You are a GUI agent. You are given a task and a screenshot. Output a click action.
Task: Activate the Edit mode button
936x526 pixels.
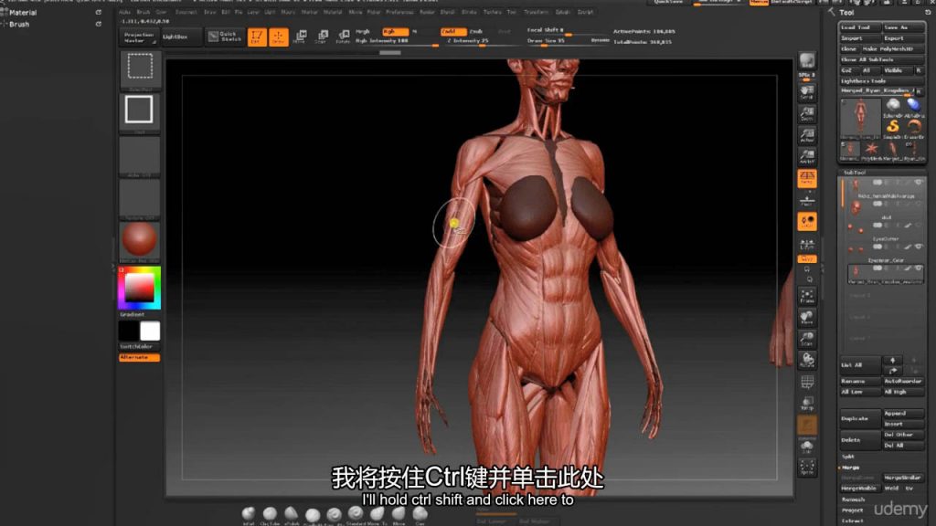(257, 37)
